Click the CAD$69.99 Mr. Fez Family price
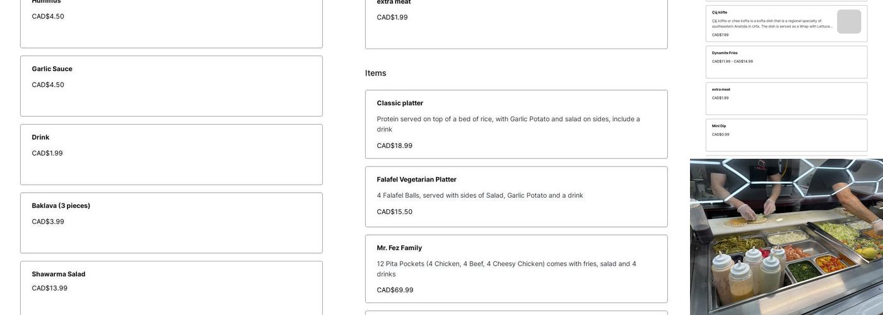The width and height of the screenshot is (883, 315). click(x=395, y=290)
